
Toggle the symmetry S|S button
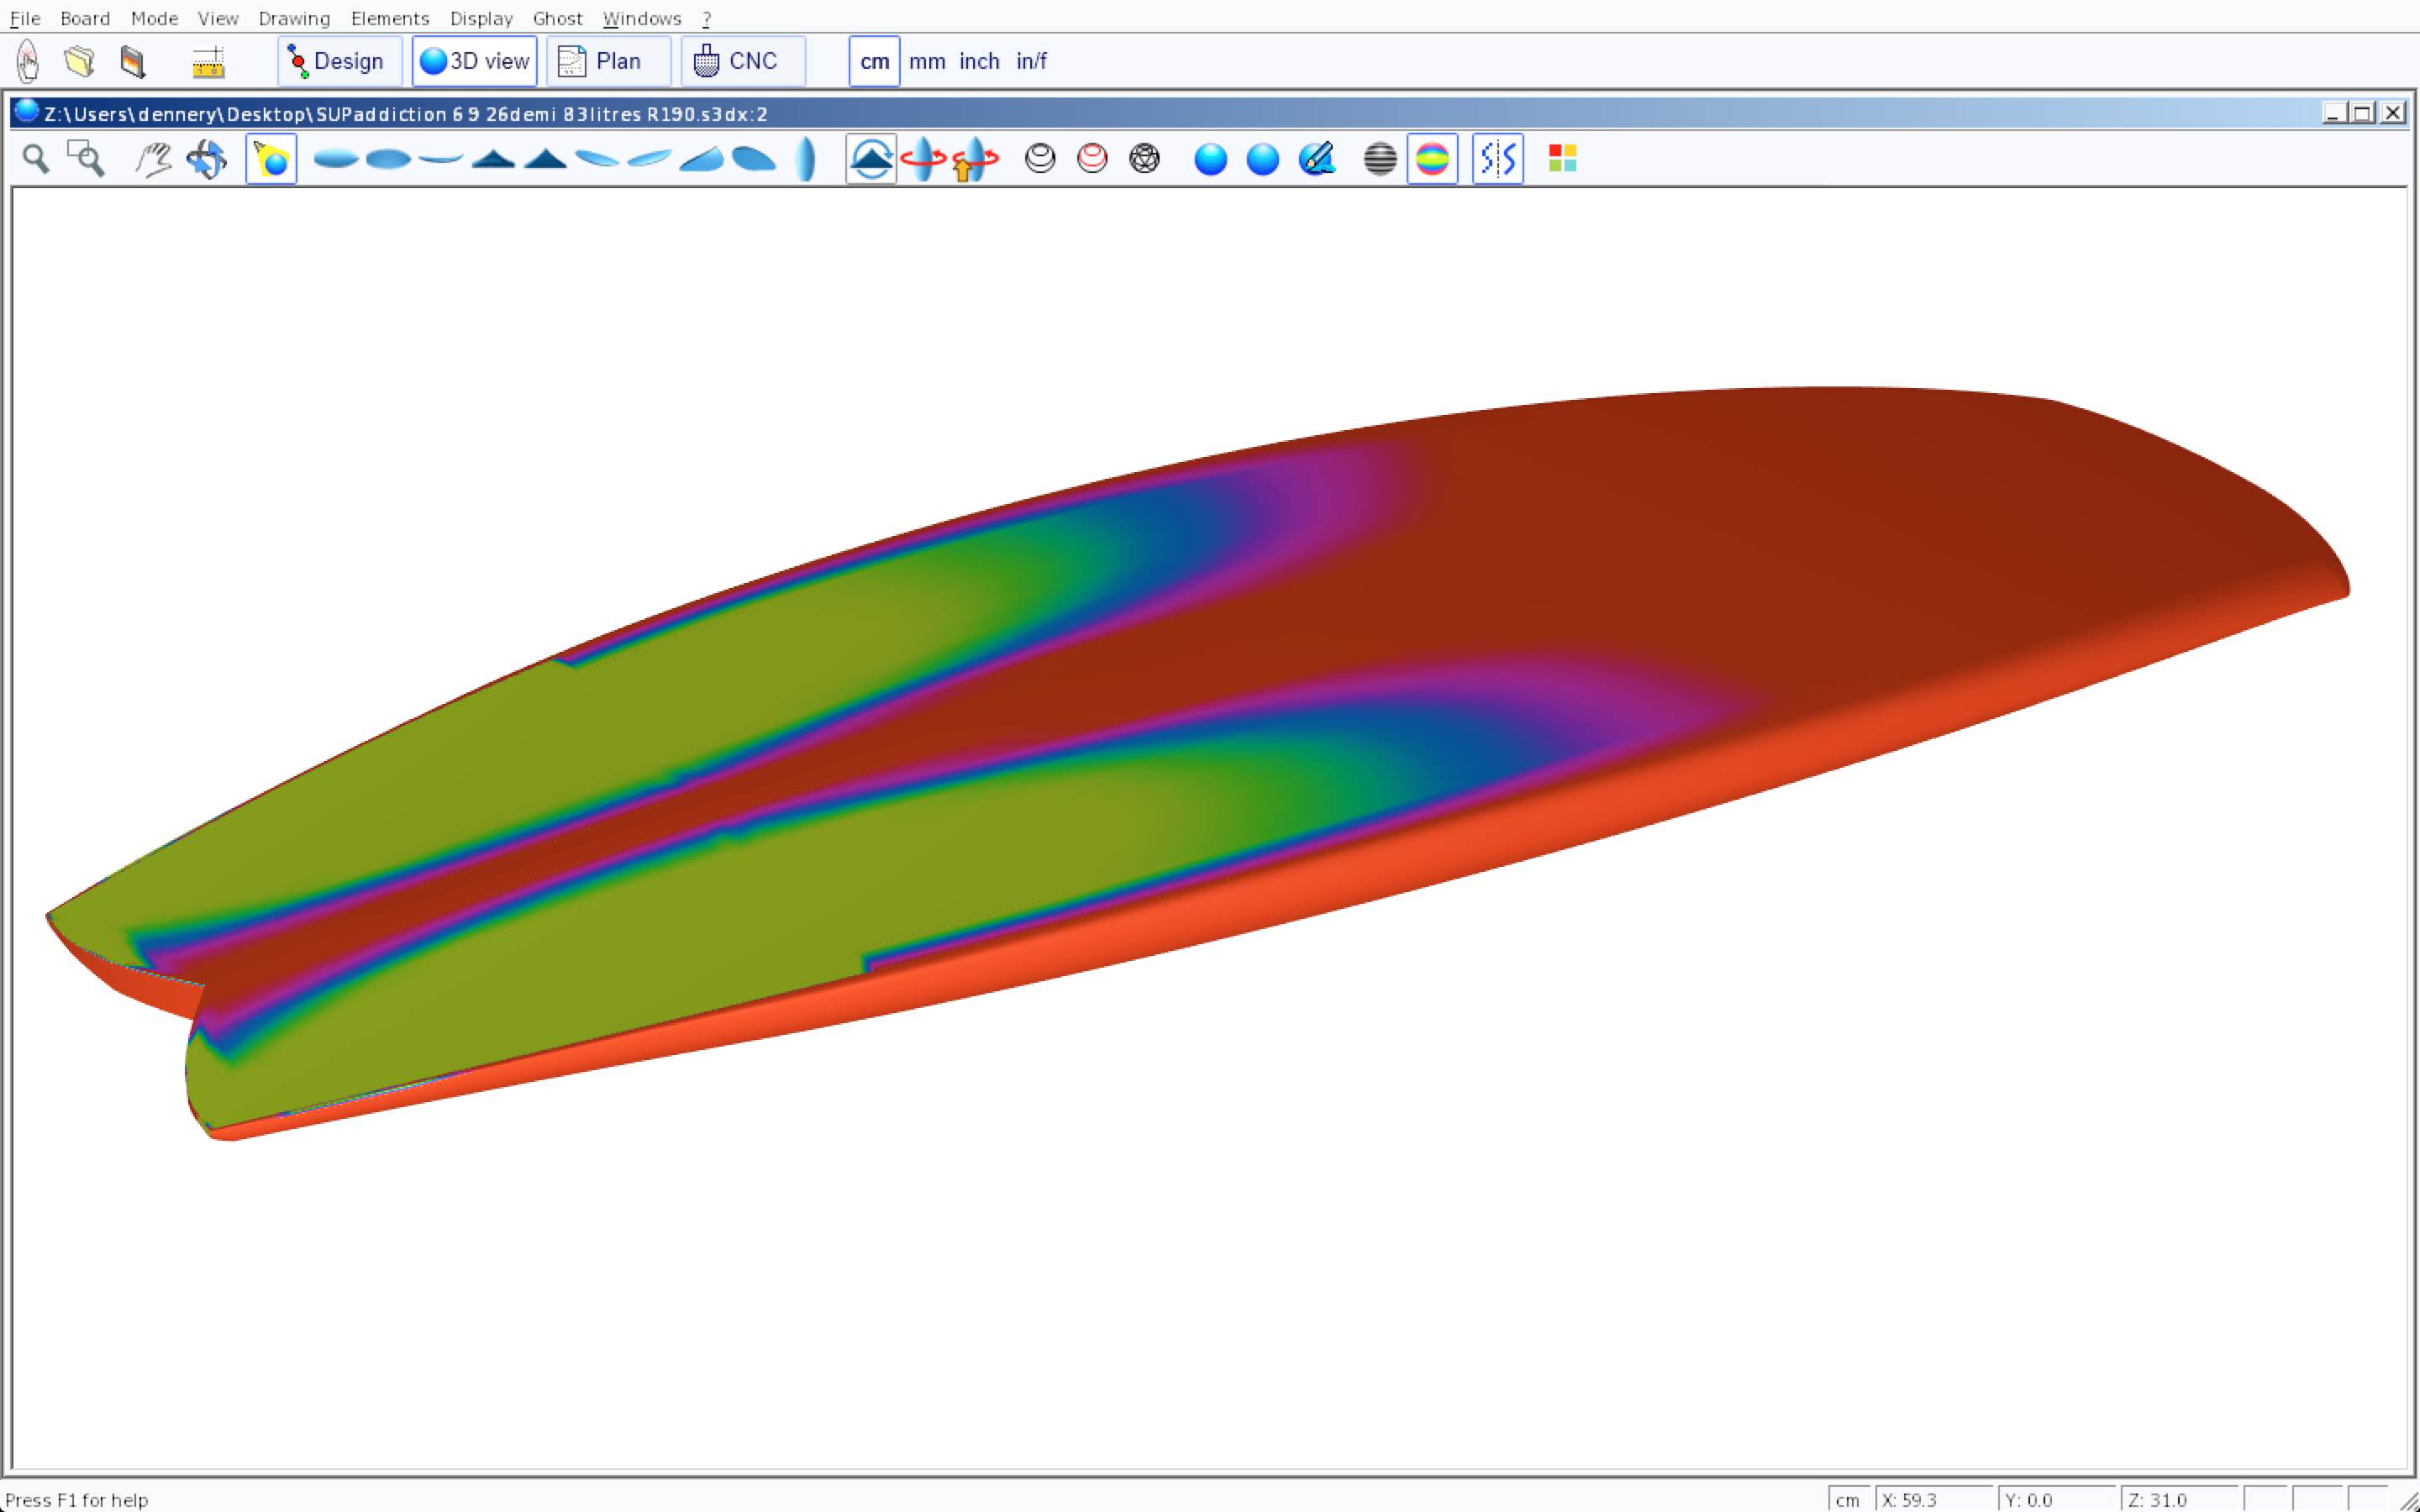1497,159
